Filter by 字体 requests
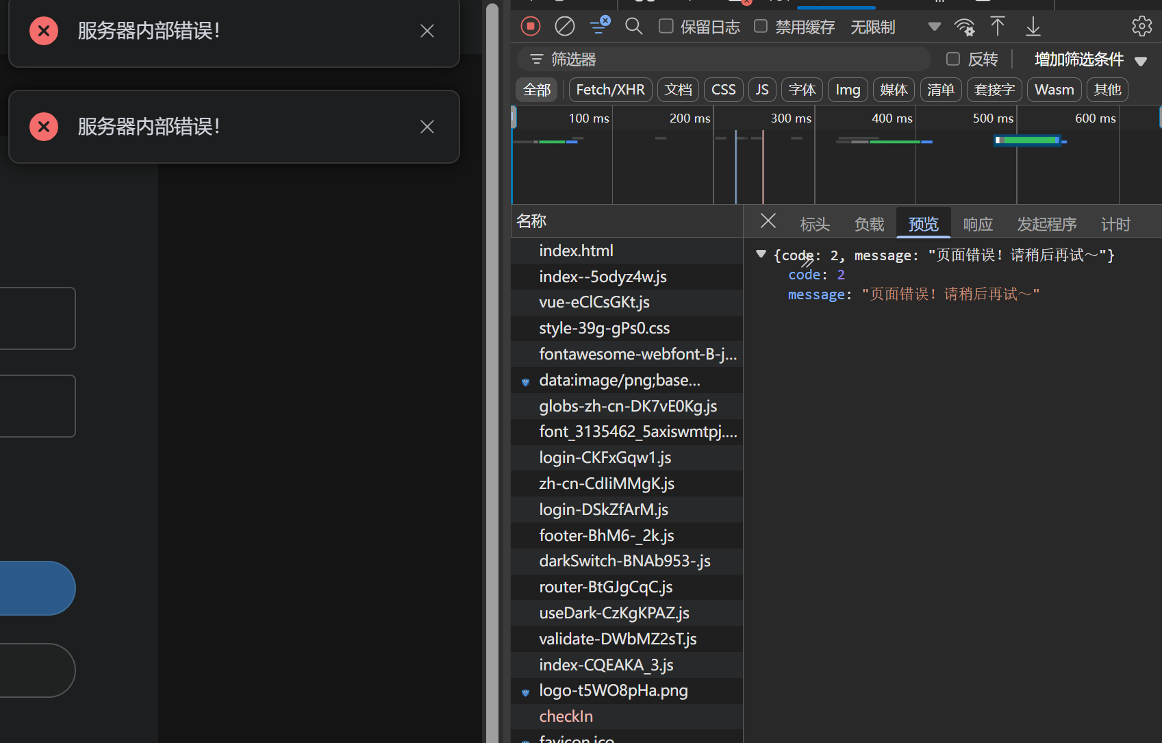The height and width of the screenshot is (743, 1162). (x=802, y=90)
